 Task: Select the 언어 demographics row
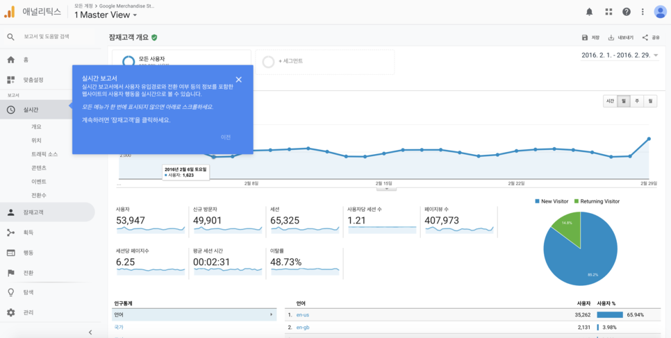[194, 315]
